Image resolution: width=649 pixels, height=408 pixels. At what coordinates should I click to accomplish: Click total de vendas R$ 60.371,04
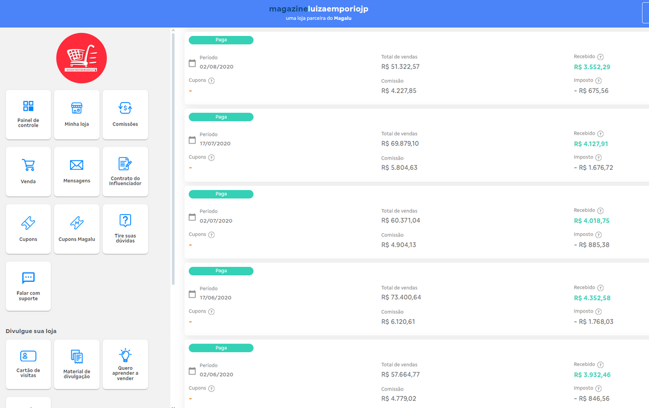[401, 220]
